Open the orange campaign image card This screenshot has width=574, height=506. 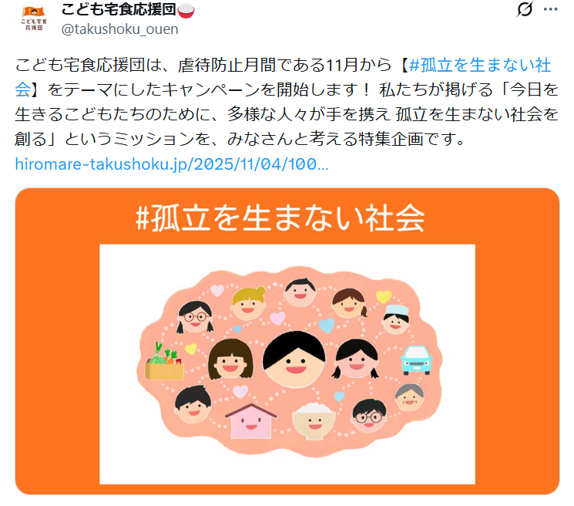coord(287,341)
